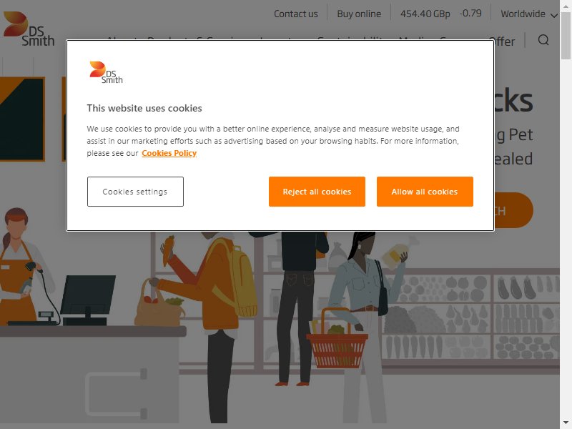Open the Worldwide region selector
This screenshot has width=572, height=429.
(528, 14)
